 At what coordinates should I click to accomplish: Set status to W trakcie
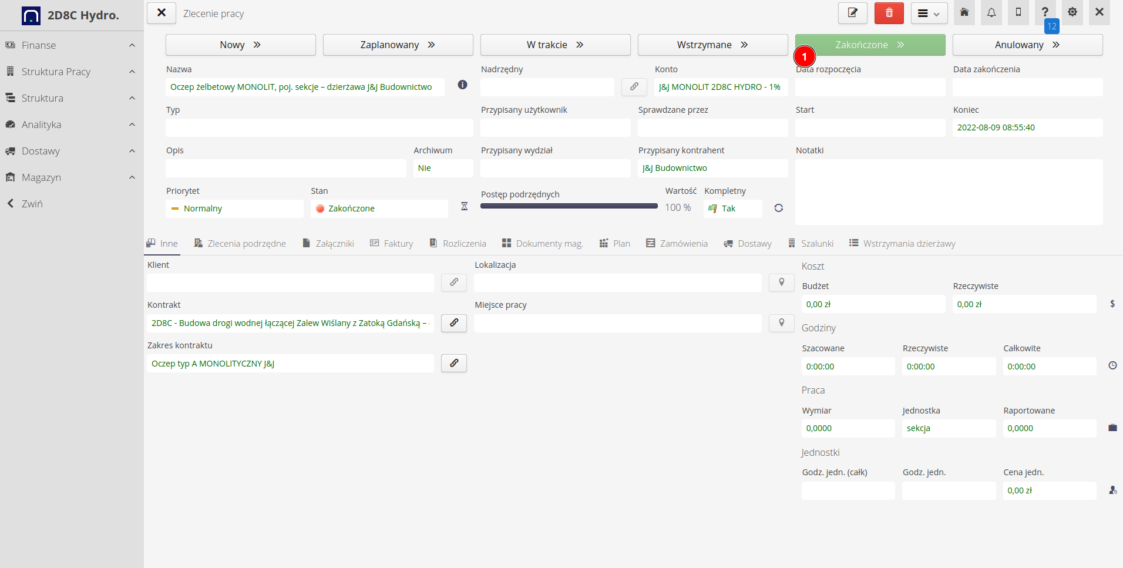coord(555,45)
